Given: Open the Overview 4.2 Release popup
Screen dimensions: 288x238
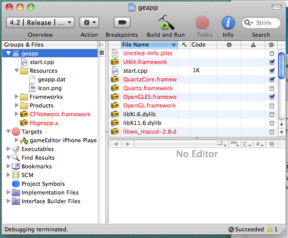Looking at the screenshot, I should pyautogui.click(x=40, y=23).
